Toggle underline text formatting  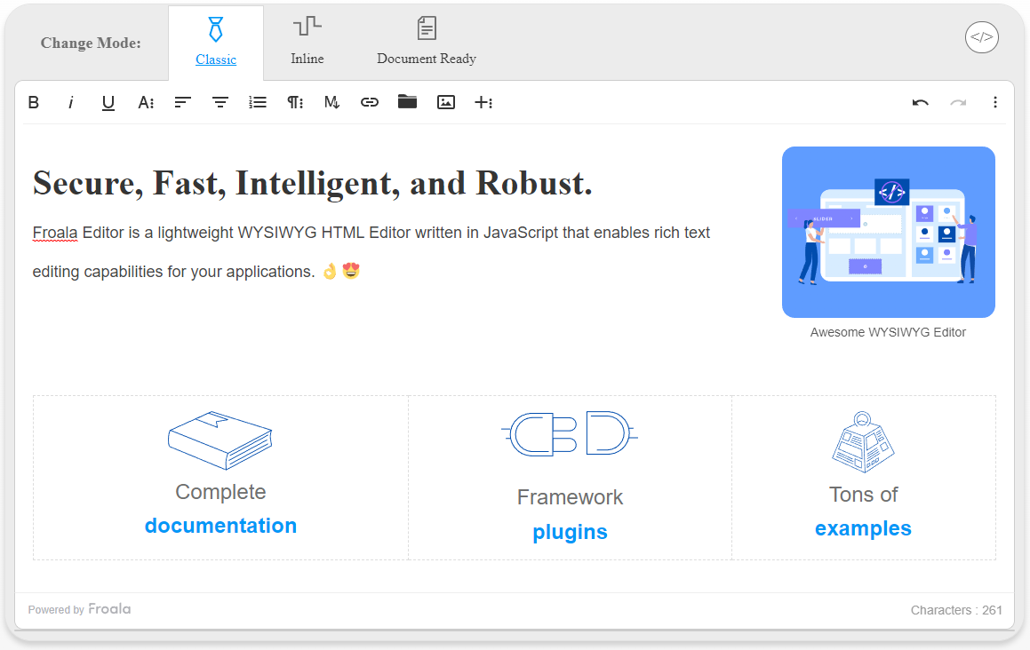[108, 103]
